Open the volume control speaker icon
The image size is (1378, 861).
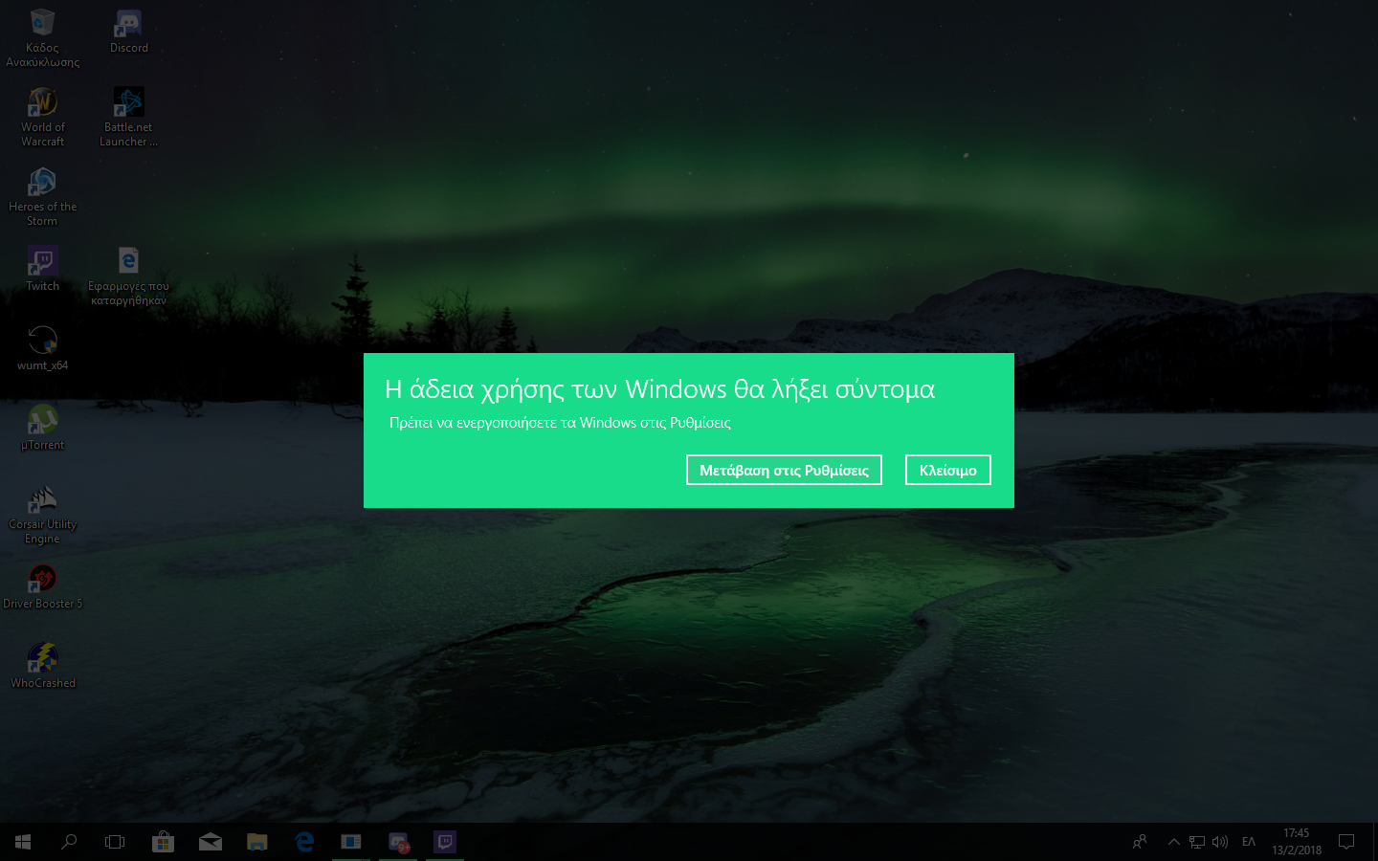tap(1220, 842)
